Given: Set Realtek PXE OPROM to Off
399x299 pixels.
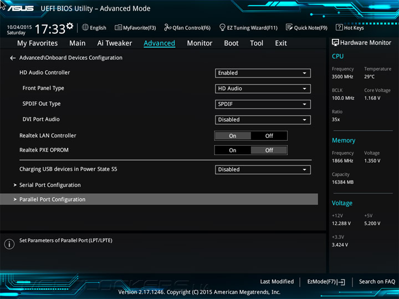Looking at the screenshot, I should click(269, 150).
